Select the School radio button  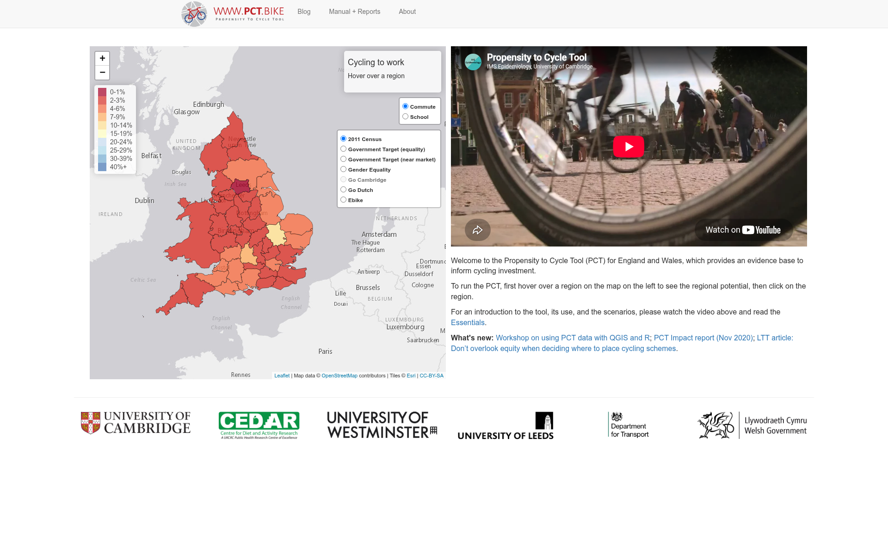[x=406, y=117]
